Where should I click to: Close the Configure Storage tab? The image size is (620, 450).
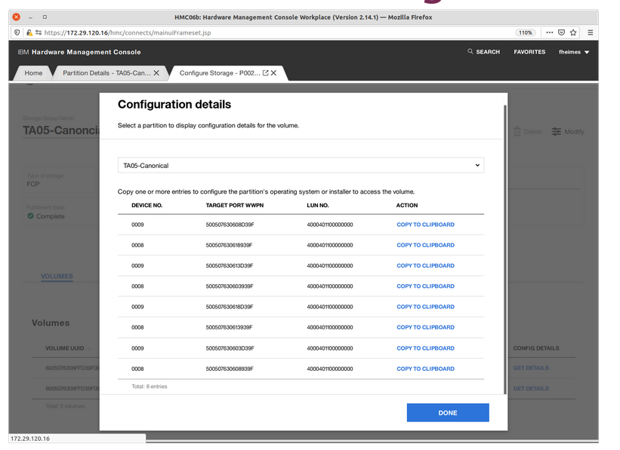274,73
